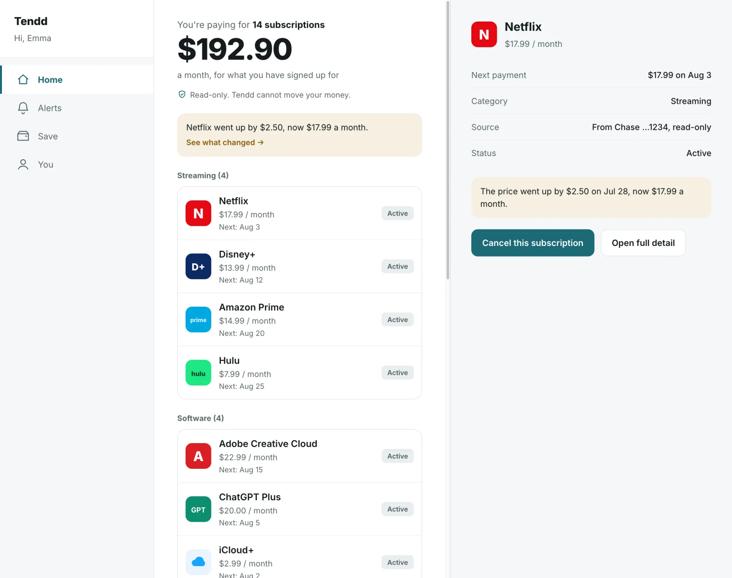Open the Home menu item

(x=77, y=80)
